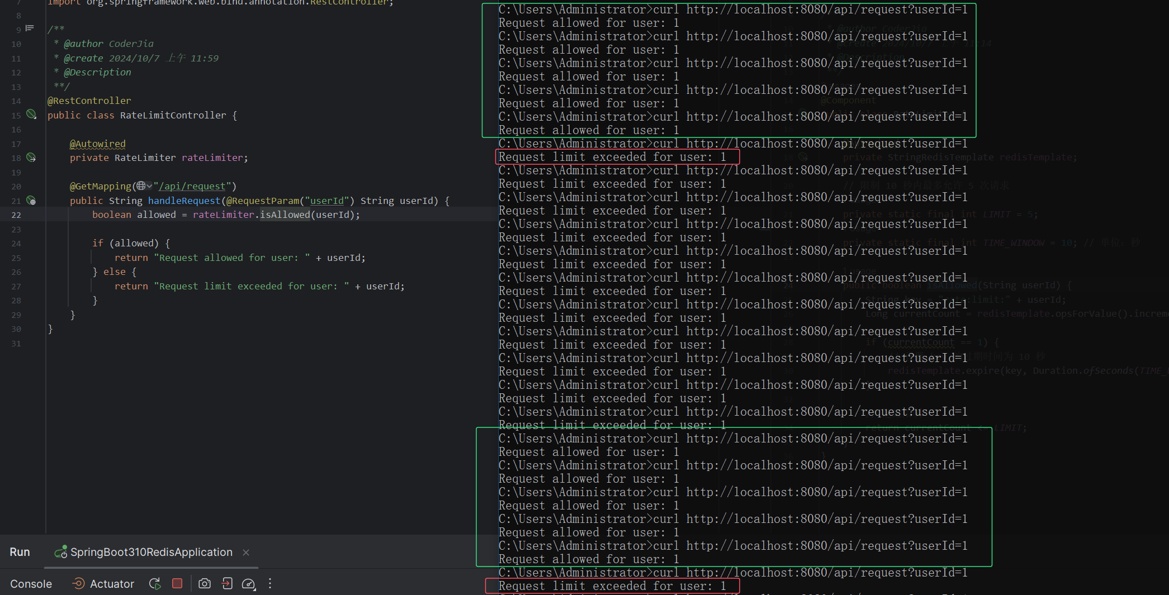Click the handleRequest method name
Screen dimensions: 1169x595
tap(184, 201)
